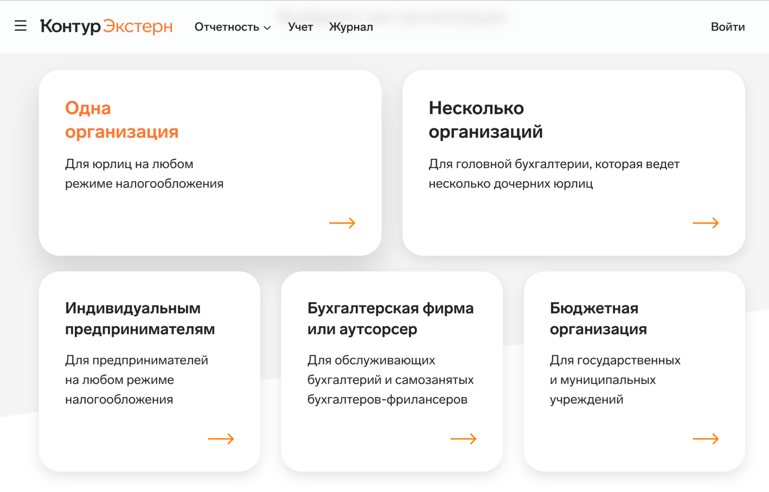Click description text for юрлиц tax regime
The width and height of the screenshot is (769, 492).
144,174
